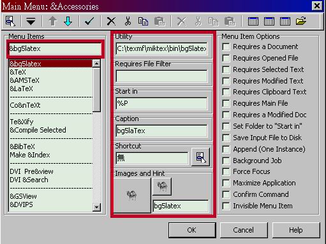The height and width of the screenshot is (244, 326).
Task: Click the Start in field
Action: [x=161, y=103]
